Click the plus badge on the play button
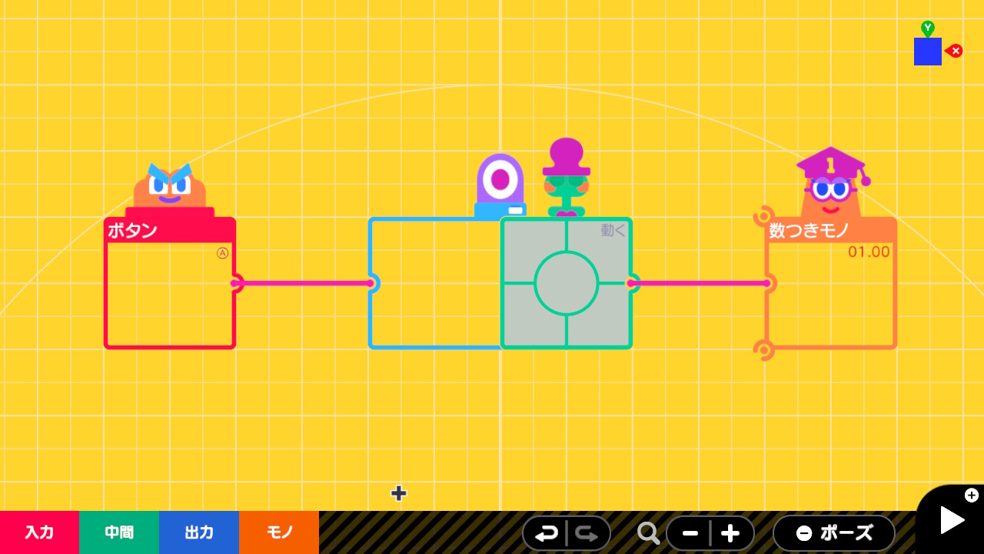Viewport: 984px width, 554px height. tap(972, 495)
